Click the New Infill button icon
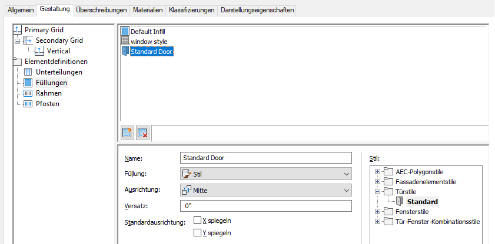Image resolution: width=495 pixels, height=244 pixels. tap(127, 133)
